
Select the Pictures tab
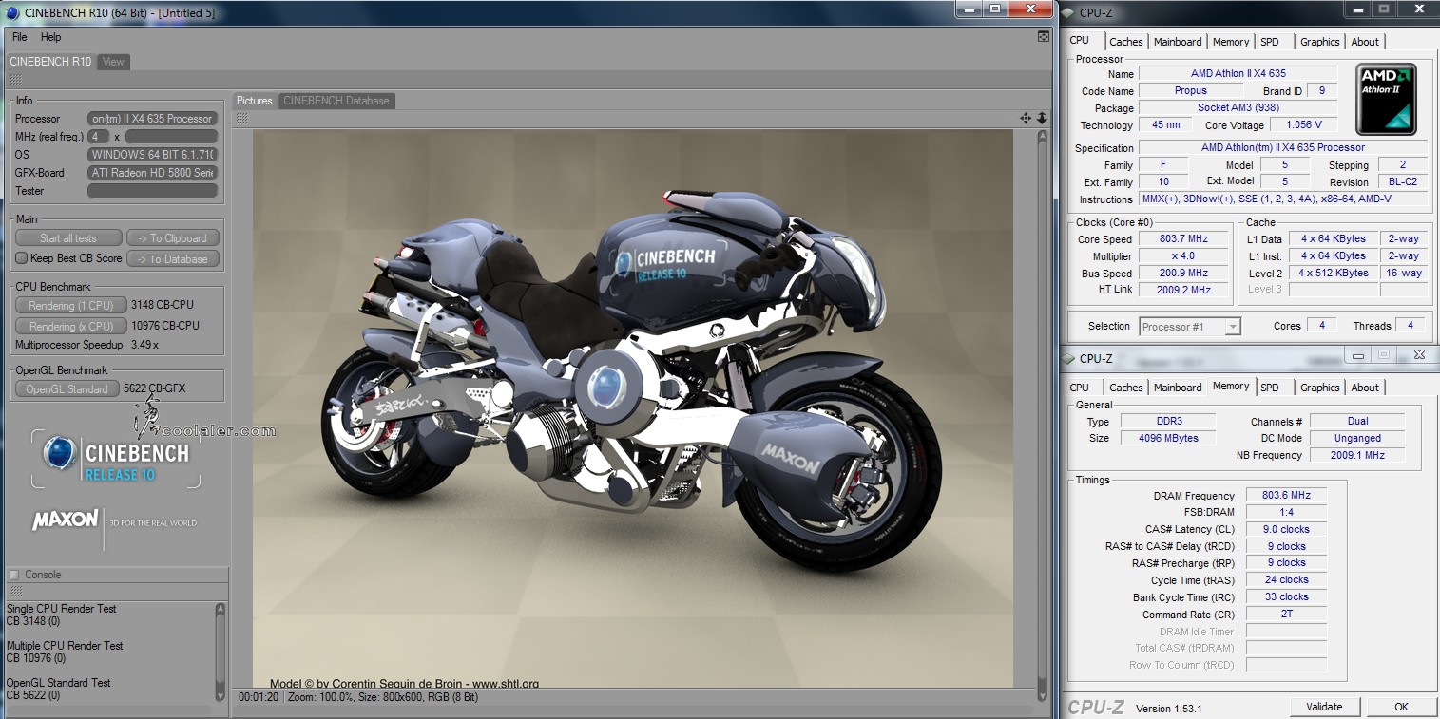coord(255,101)
